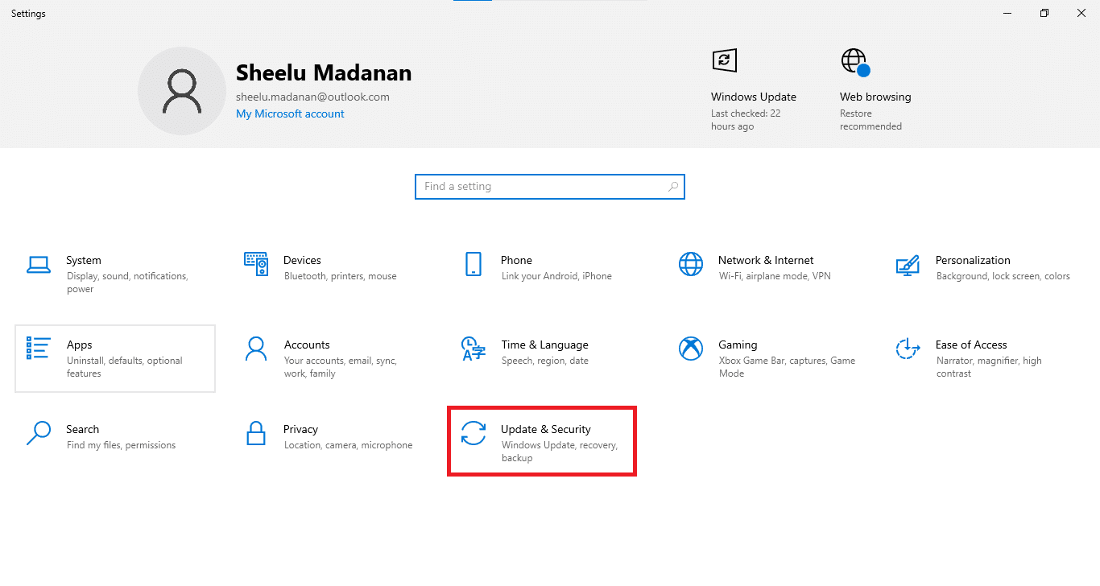Viewport: 1100px width, 586px height.
Task: Open Time & Language settings
Action: point(544,352)
